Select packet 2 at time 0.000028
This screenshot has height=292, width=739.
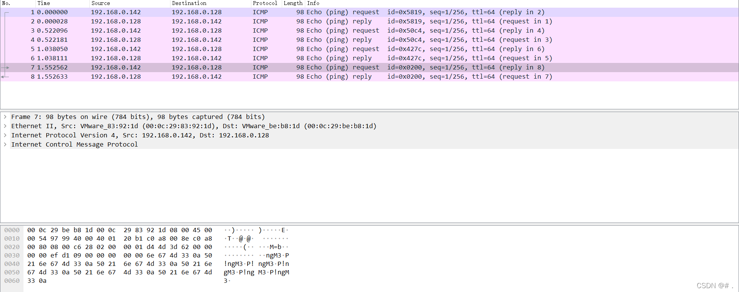369,21
